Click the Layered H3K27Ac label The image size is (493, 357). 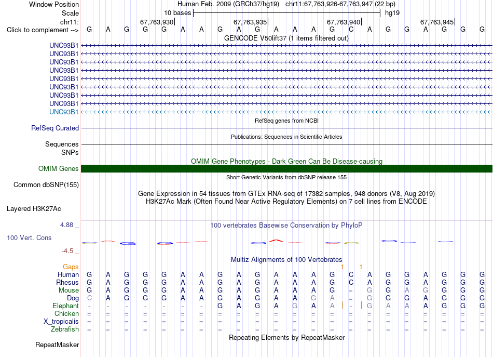[x=34, y=209]
